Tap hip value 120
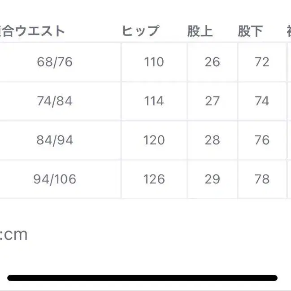This screenshot has height=291, width=291. click(154, 140)
